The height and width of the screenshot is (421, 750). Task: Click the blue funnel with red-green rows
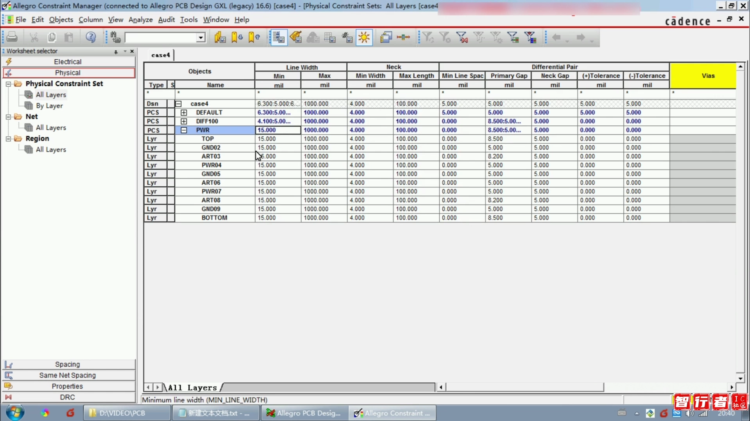[513, 37]
